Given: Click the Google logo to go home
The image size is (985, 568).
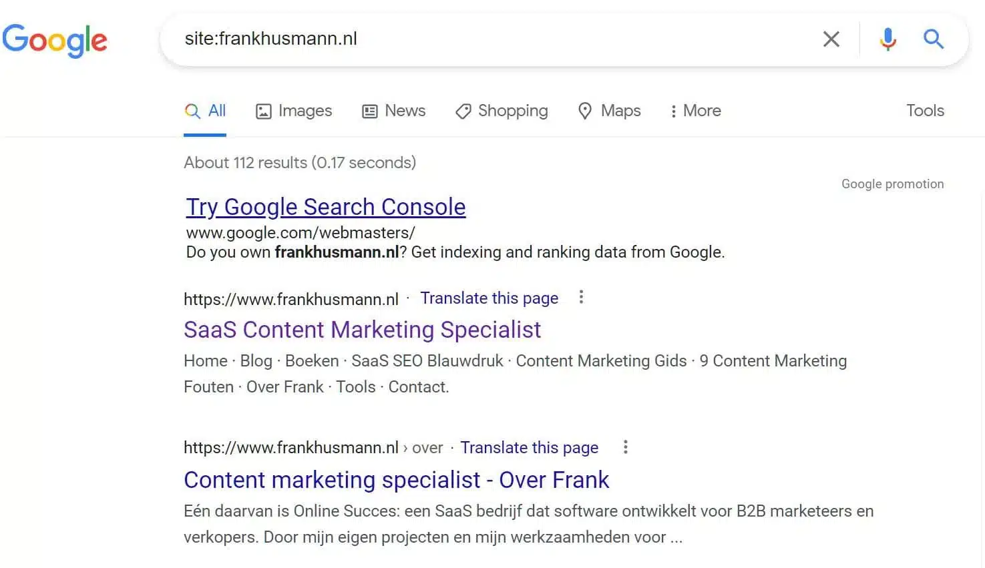Looking at the screenshot, I should pyautogui.click(x=55, y=41).
